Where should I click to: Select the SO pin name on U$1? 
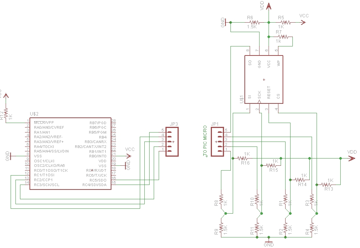tap(250, 63)
